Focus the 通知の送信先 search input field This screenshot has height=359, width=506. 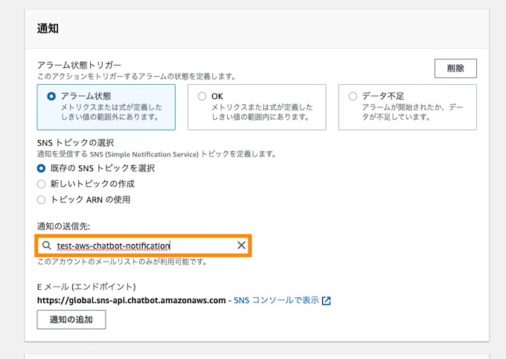(143, 246)
